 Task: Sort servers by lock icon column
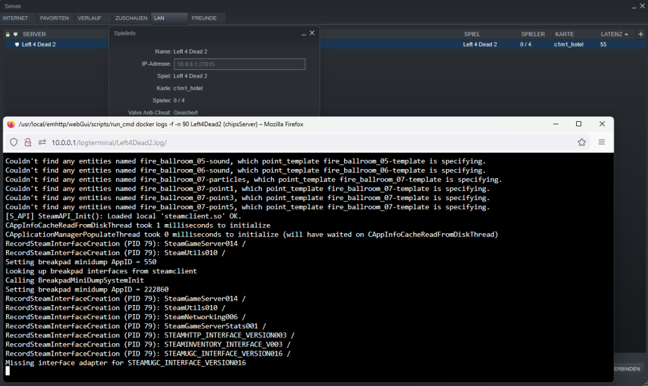click(x=7, y=34)
